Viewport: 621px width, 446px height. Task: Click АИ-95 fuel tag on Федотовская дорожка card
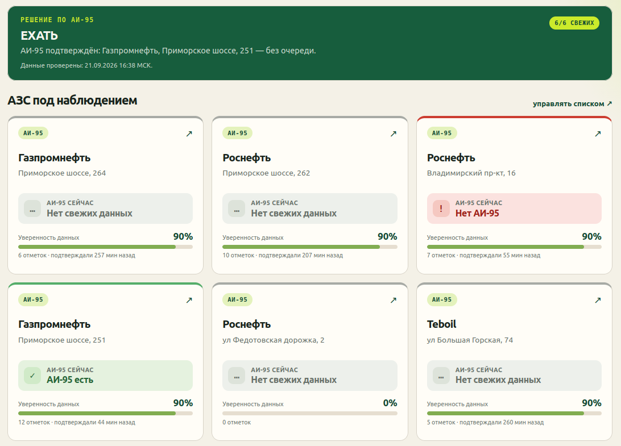(x=237, y=299)
